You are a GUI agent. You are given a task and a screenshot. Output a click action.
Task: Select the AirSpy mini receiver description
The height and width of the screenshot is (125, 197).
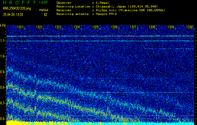click(131, 10)
